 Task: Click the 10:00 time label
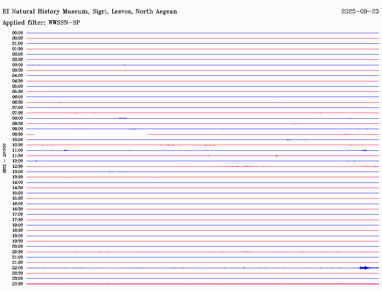point(18,140)
